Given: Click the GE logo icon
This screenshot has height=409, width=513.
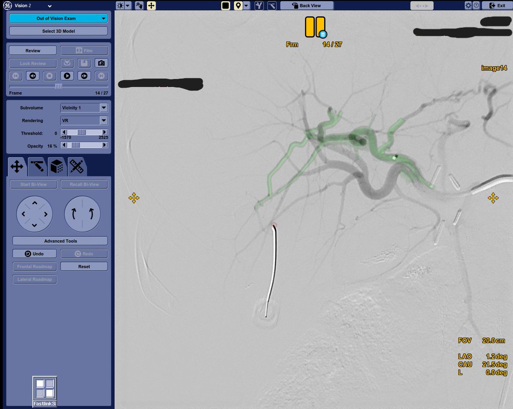Looking at the screenshot, I should 8,6.
